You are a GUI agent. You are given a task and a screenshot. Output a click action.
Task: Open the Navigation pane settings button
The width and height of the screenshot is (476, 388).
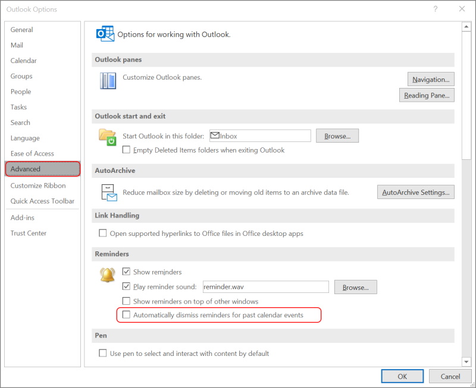point(431,80)
